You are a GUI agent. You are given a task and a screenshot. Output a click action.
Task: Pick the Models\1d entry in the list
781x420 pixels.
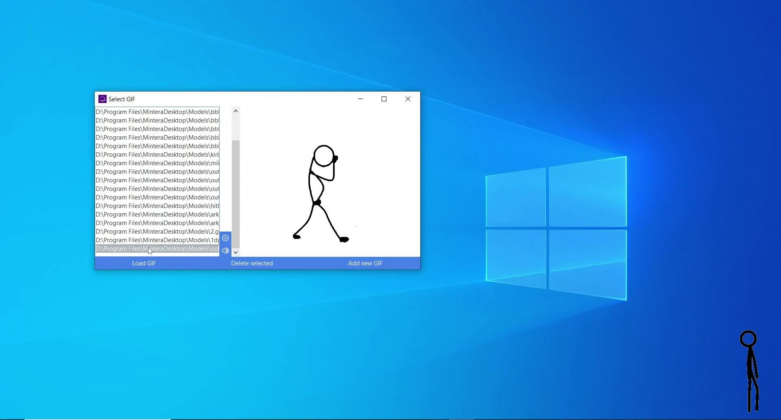click(x=157, y=240)
